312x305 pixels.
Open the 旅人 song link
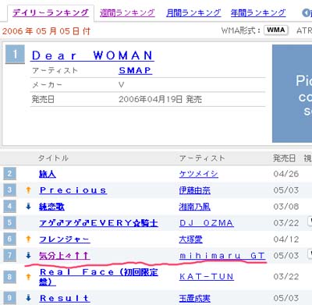tap(48, 174)
